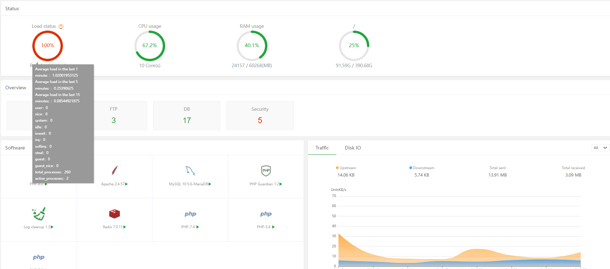Open the PHP-7.4 icon
Image resolution: width=610 pixels, height=269 pixels.
coord(190,214)
